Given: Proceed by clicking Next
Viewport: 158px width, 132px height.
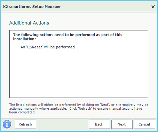Looking at the screenshot, I should tap(122, 124).
